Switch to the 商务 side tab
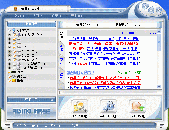Screen dimensions: 169x130 tap(62, 61)
